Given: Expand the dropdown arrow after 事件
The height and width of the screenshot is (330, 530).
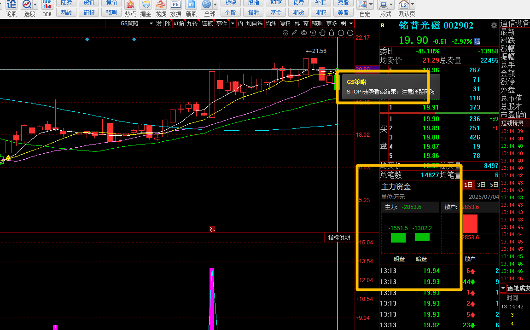Looking at the screenshot, I should [233, 23].
